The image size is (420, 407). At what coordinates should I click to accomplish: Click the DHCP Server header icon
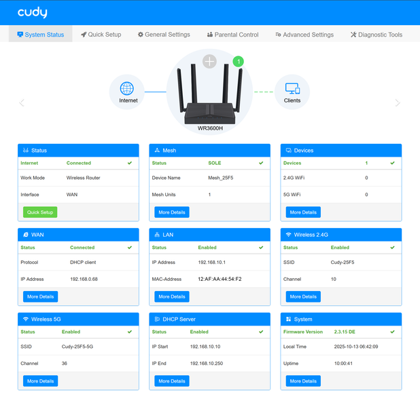click(x=157, y=319)
